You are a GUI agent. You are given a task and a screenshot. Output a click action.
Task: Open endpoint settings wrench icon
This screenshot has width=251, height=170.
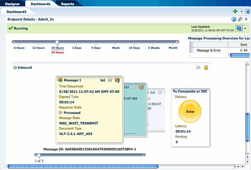240,19
